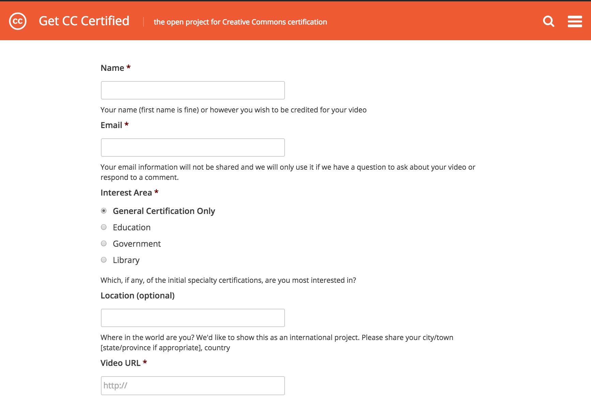Click the General Certification Only label text
Screen dimensions: 591x400
pos(164,211)
